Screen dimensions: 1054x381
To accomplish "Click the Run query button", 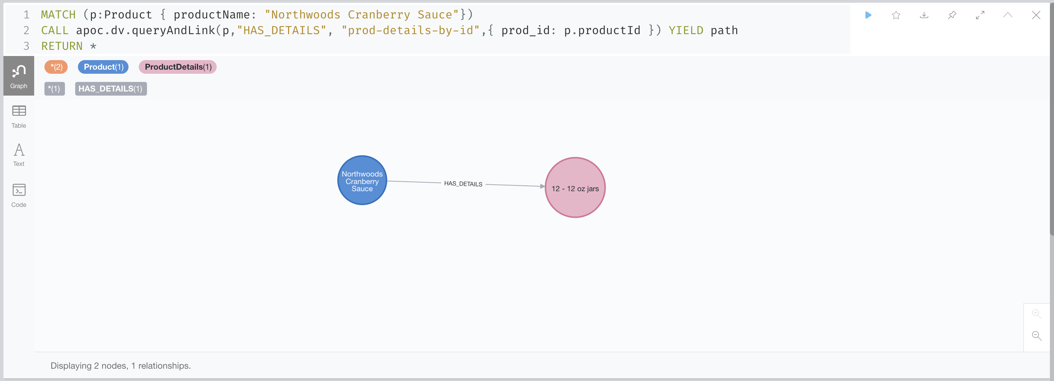I will 868,14.
